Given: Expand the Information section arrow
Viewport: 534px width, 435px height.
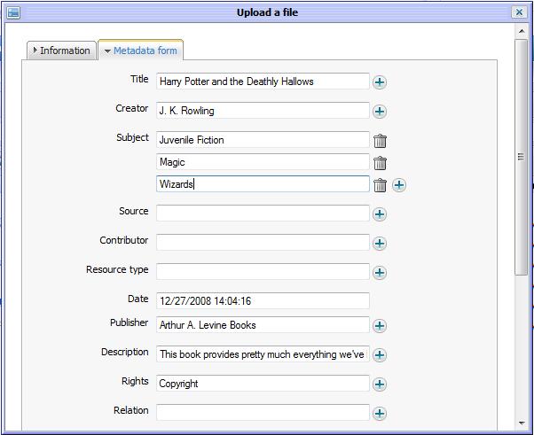Looking at the screenshot, I should 35,50.
